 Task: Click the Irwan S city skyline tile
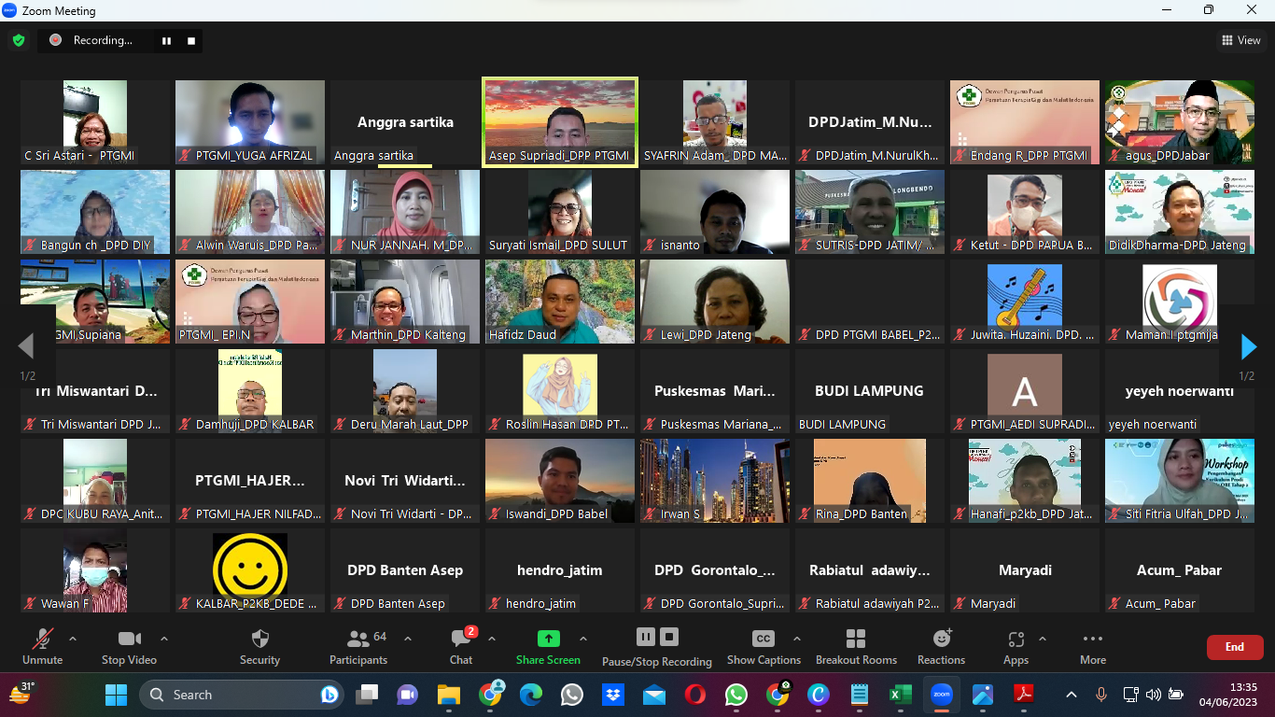pos(715,481)
